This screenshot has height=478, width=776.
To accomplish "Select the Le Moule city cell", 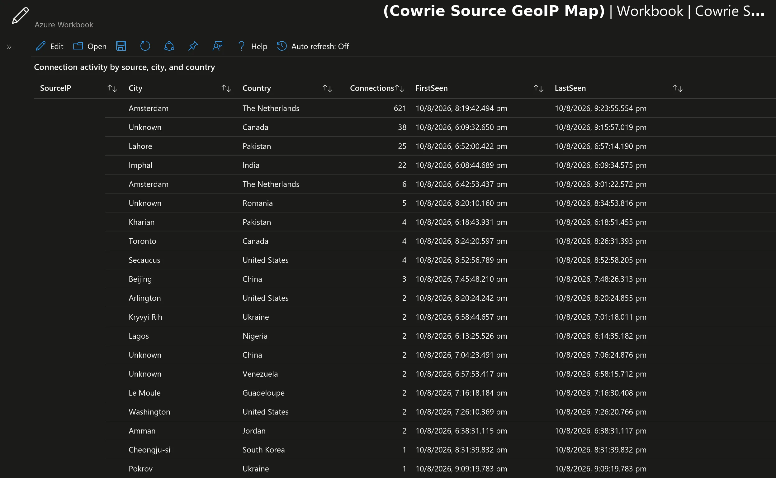I will pos(144,393).
